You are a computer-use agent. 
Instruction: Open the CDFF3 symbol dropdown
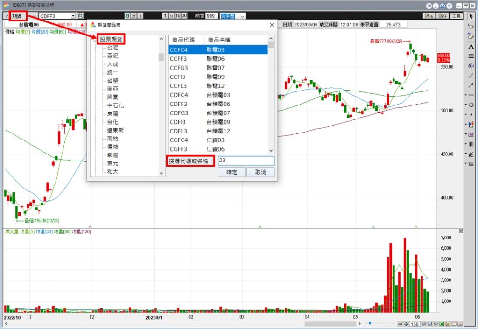73,16
